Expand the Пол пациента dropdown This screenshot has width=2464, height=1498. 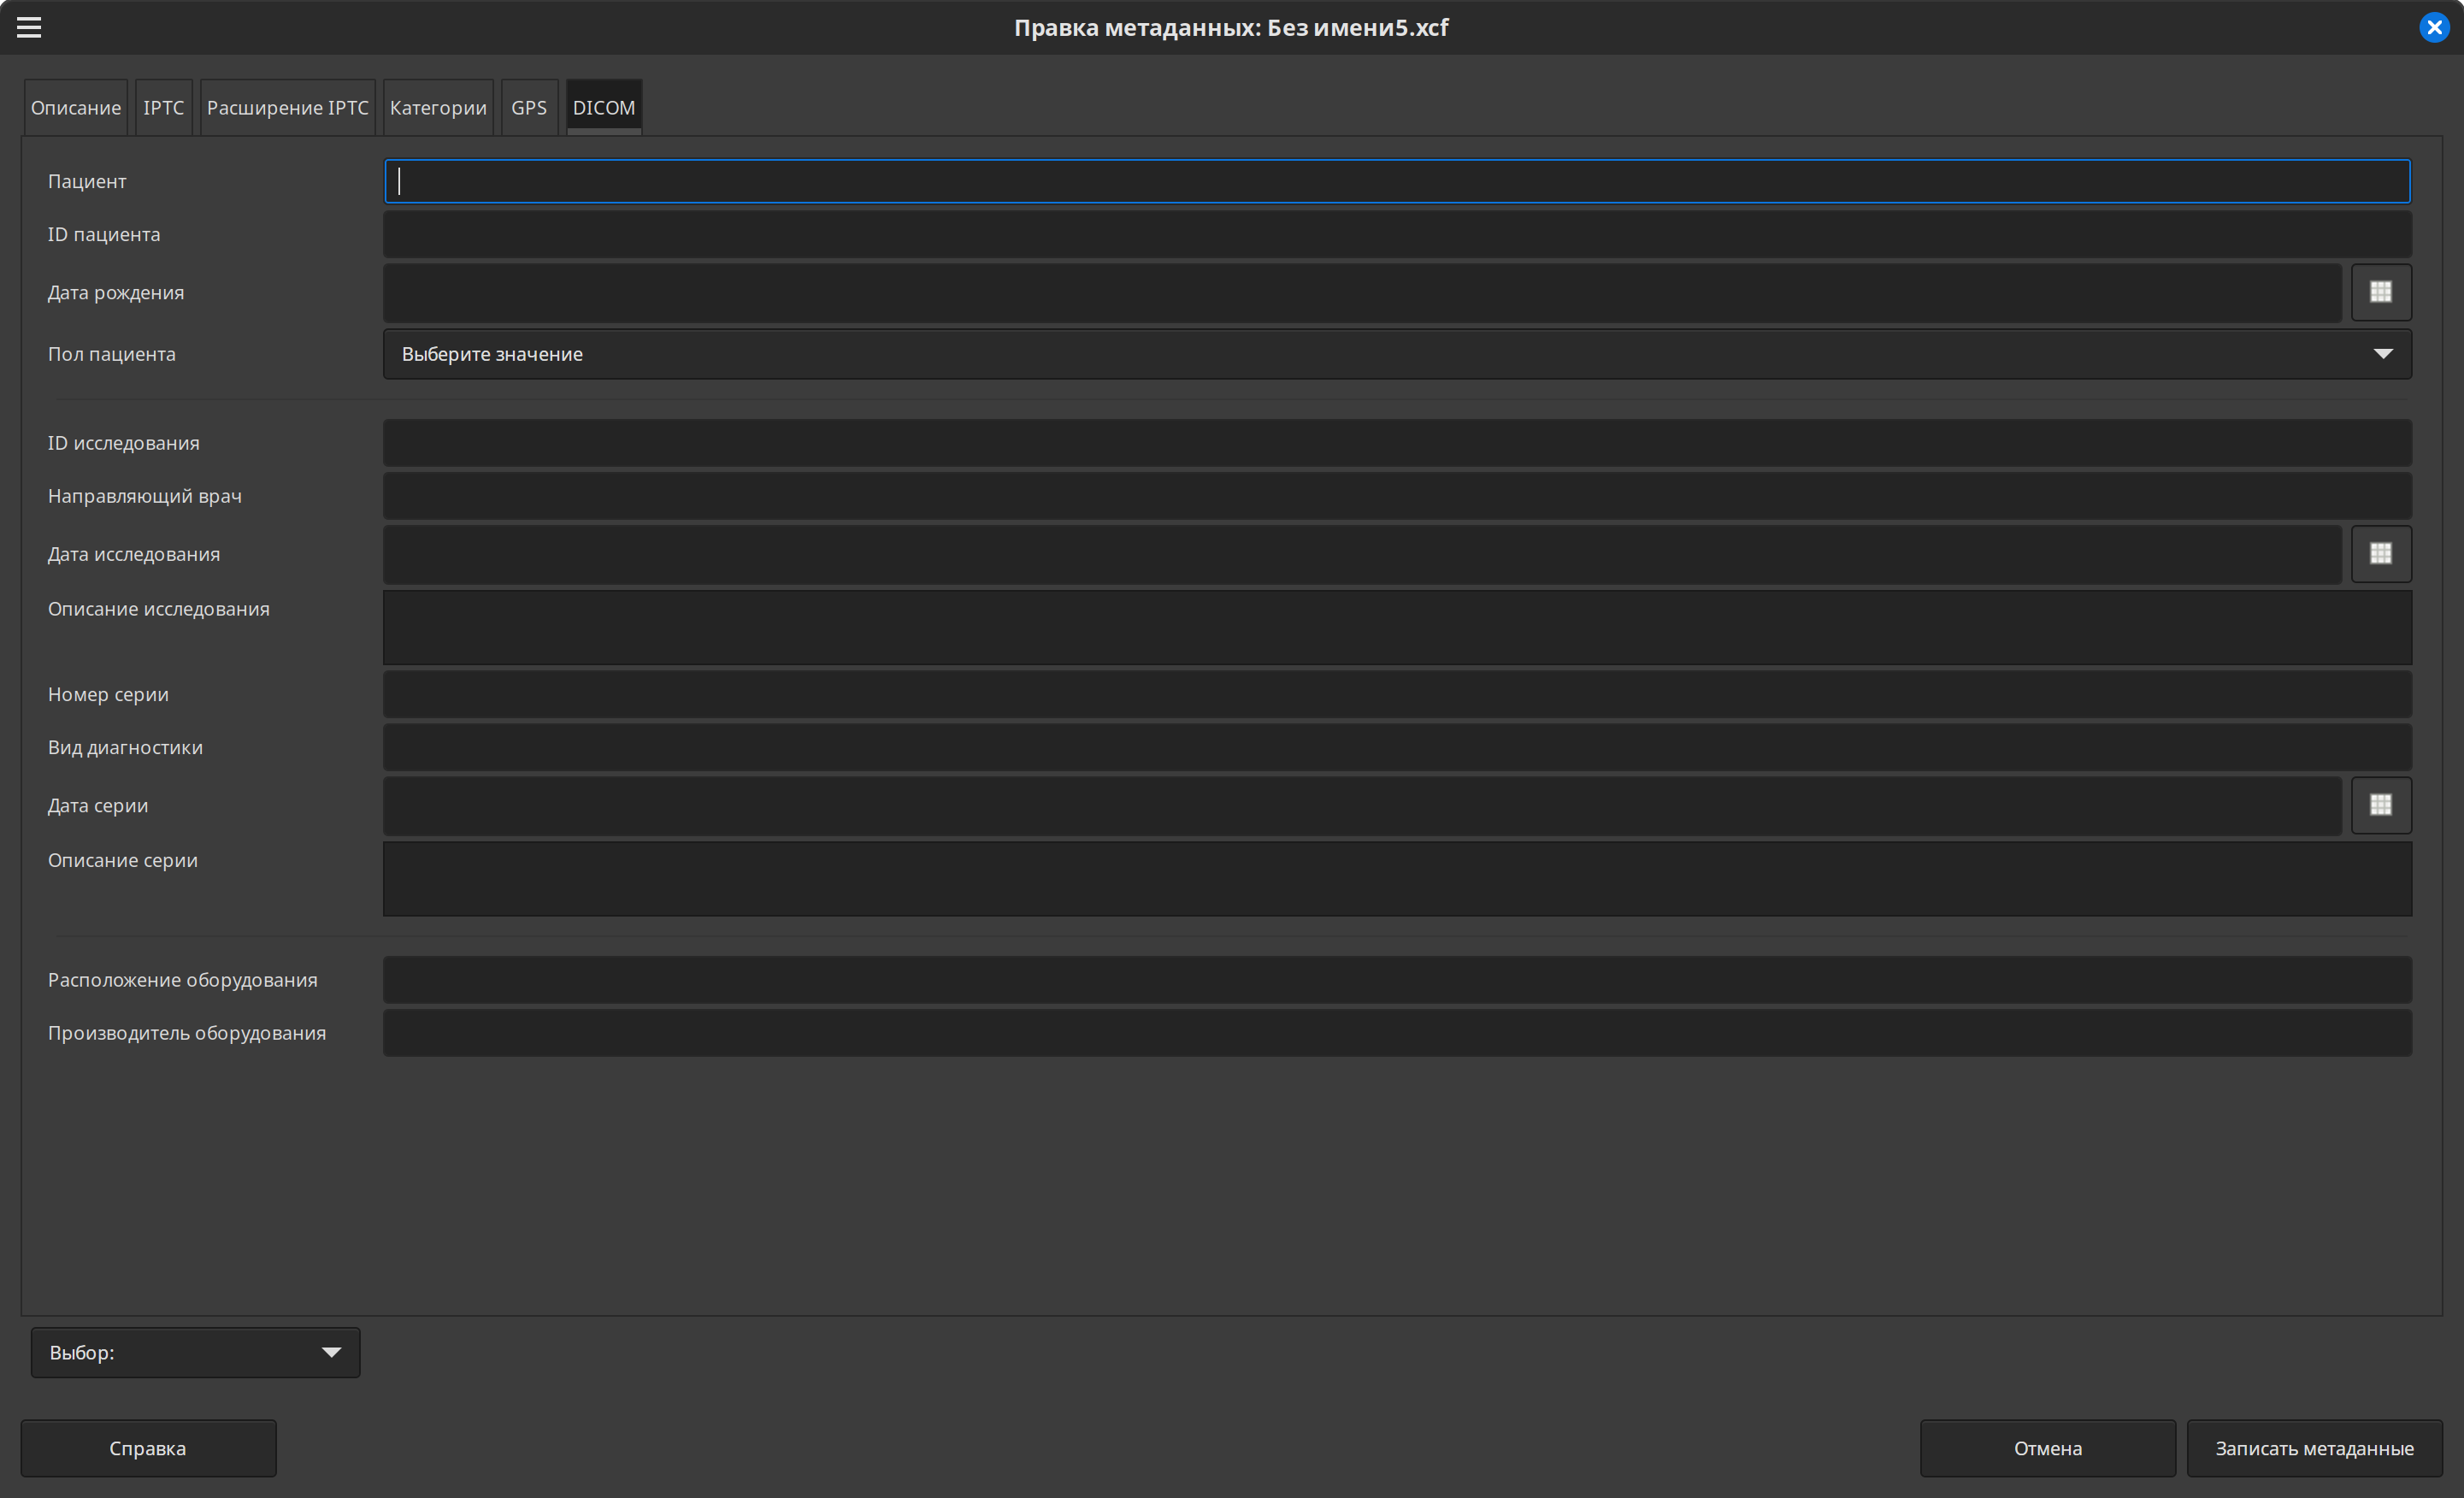click(1396, 354)
